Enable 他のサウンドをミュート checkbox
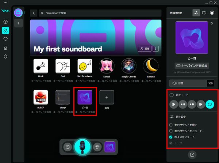Image resolution: width=219 pixels, height=163 pixels. 171,131
